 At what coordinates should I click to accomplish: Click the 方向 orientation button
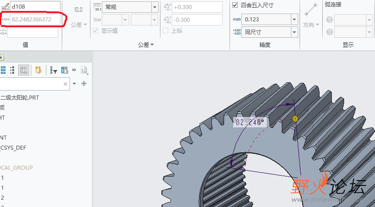tap(311, 25)
